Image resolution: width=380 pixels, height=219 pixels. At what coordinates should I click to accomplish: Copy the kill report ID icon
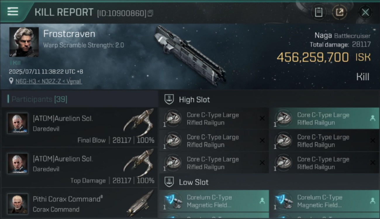click(x=150, y=13)
